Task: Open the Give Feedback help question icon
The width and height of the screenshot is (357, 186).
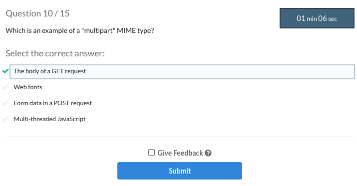Action: tap(208, 153)
